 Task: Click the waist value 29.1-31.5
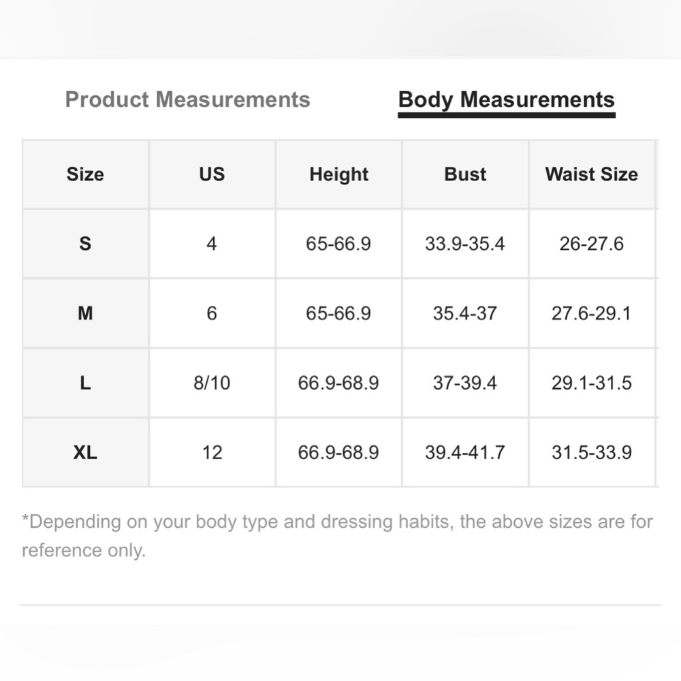tap(591, 383)
